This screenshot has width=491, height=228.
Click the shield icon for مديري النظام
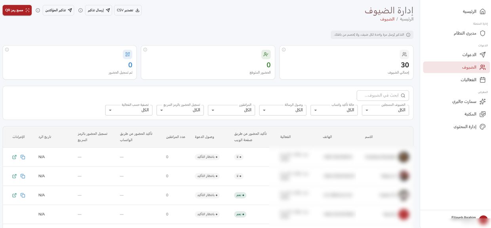(x=482, y=33)
